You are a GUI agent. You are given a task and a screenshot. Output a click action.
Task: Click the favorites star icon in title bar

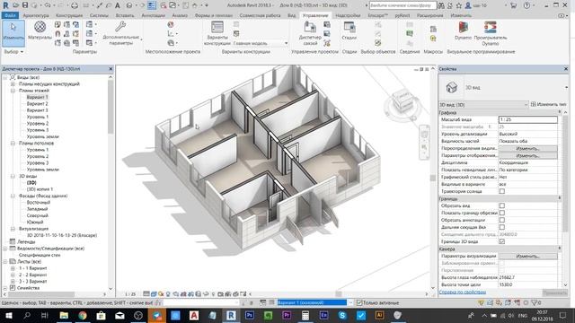click(x=459, y=5)
